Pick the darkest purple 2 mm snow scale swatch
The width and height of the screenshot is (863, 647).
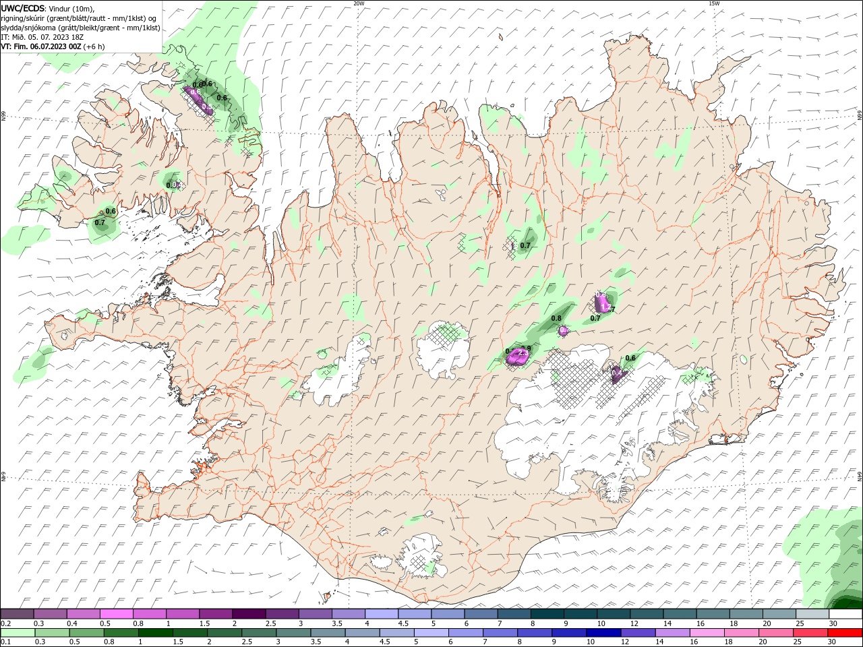248,614
